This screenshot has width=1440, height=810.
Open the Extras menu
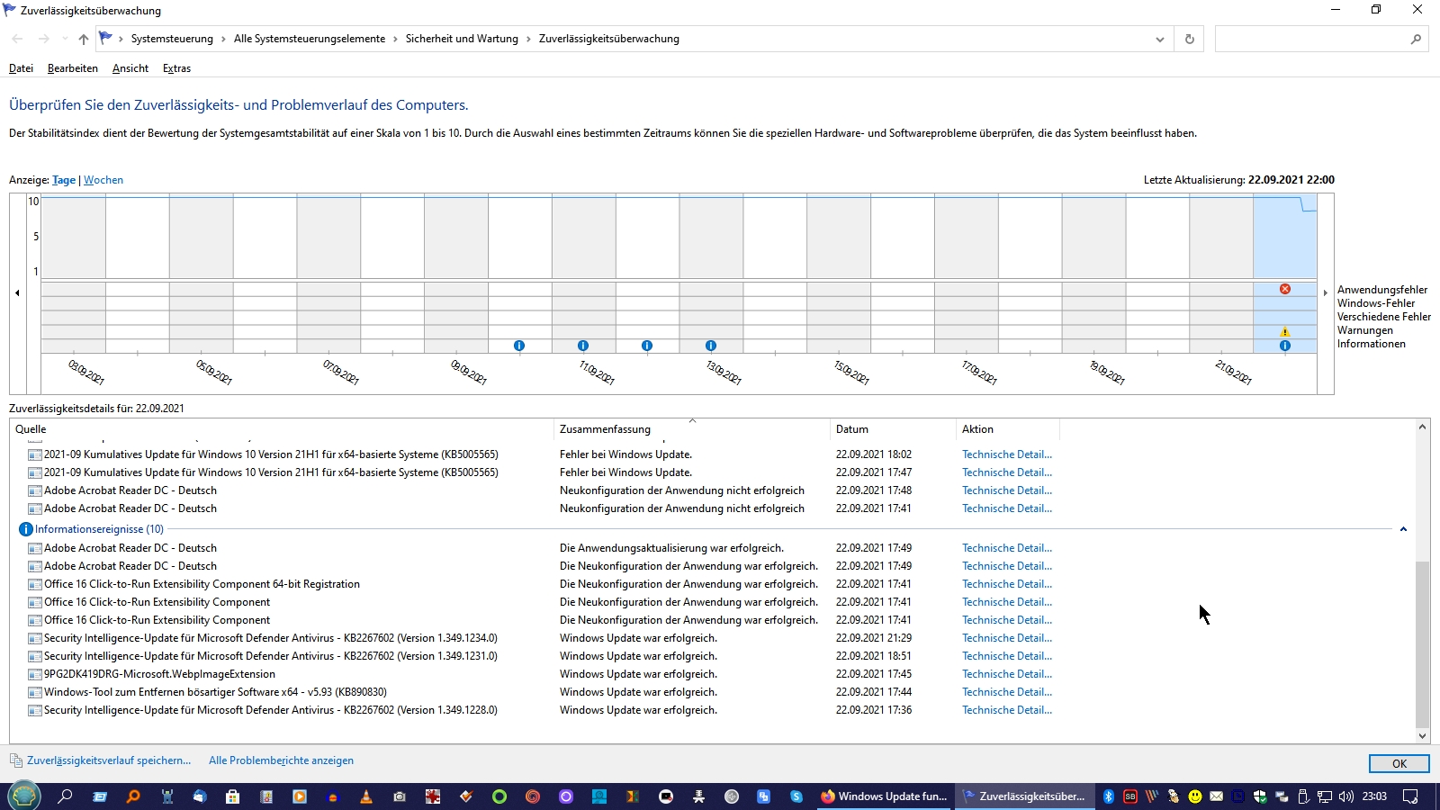click(x=176, y=68)
